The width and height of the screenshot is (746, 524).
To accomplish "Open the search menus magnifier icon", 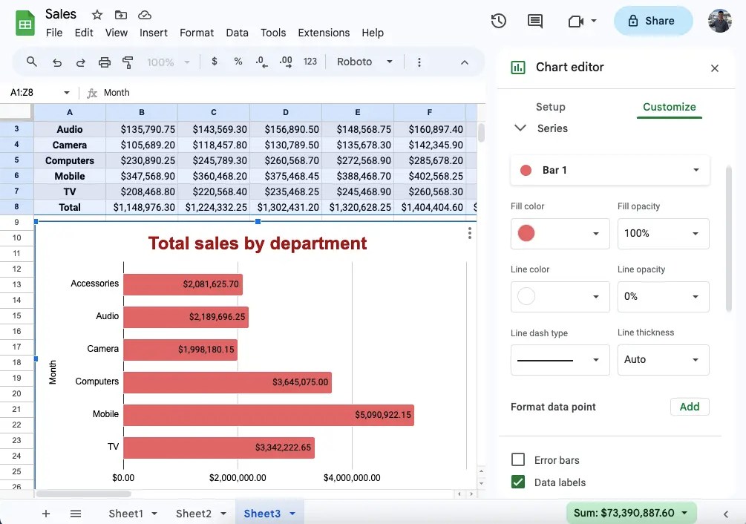I will click(x=32, y=62).
